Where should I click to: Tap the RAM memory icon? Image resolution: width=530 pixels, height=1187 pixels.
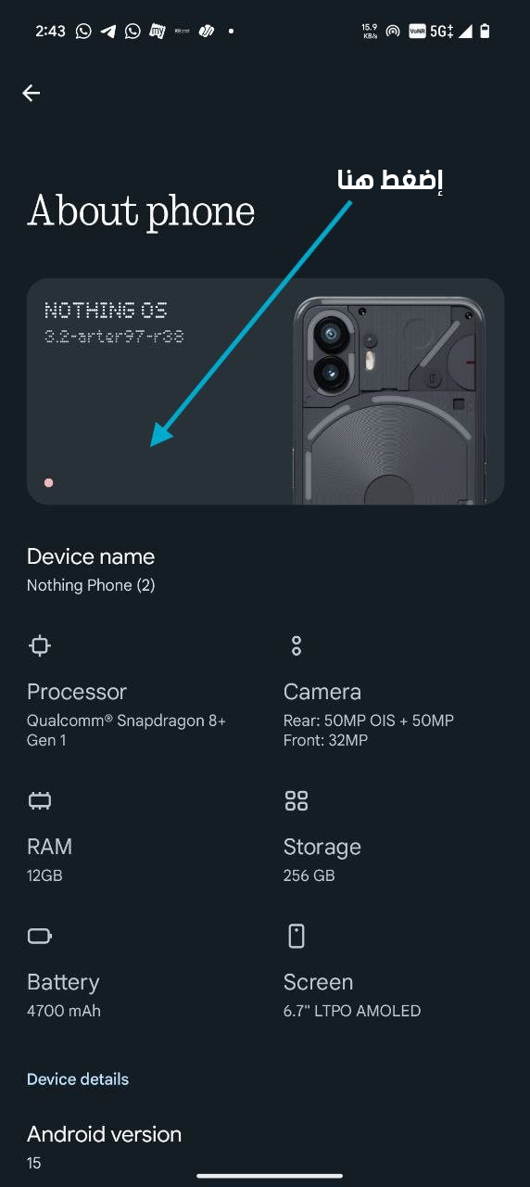click(x=39, y=800)
